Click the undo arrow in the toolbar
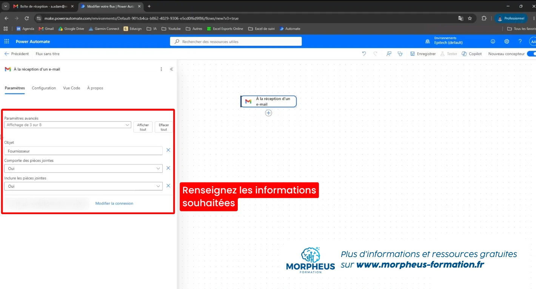The height and width of the screenshot is (289, 536). [x=364, y=54]
